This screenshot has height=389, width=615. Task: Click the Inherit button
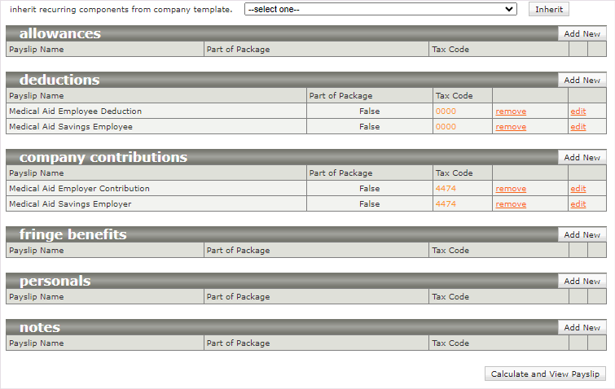click(x=548, y=9)
